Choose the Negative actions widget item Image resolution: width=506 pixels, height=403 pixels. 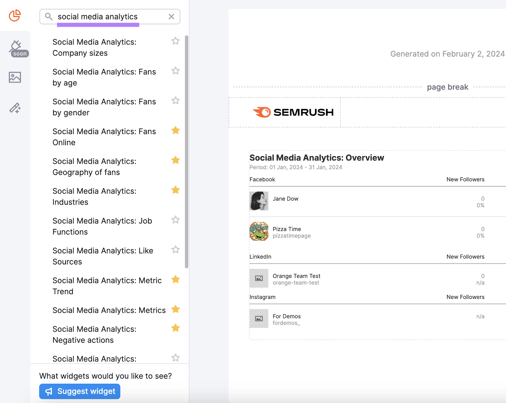tap(94, 335)
